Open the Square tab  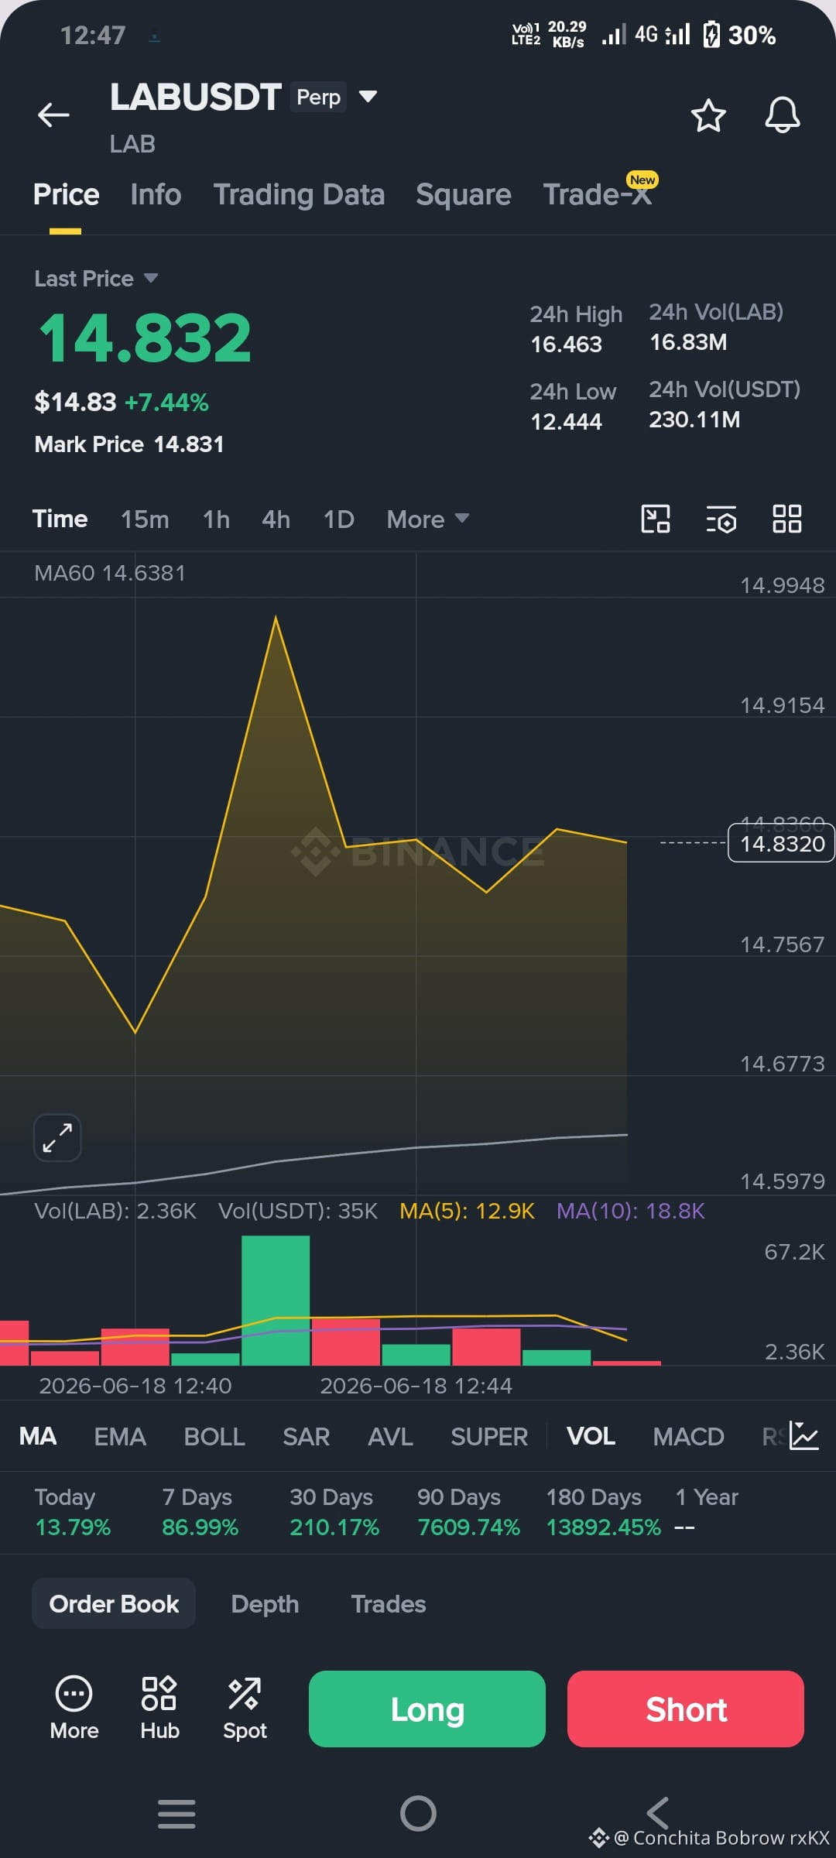point(463,194)
